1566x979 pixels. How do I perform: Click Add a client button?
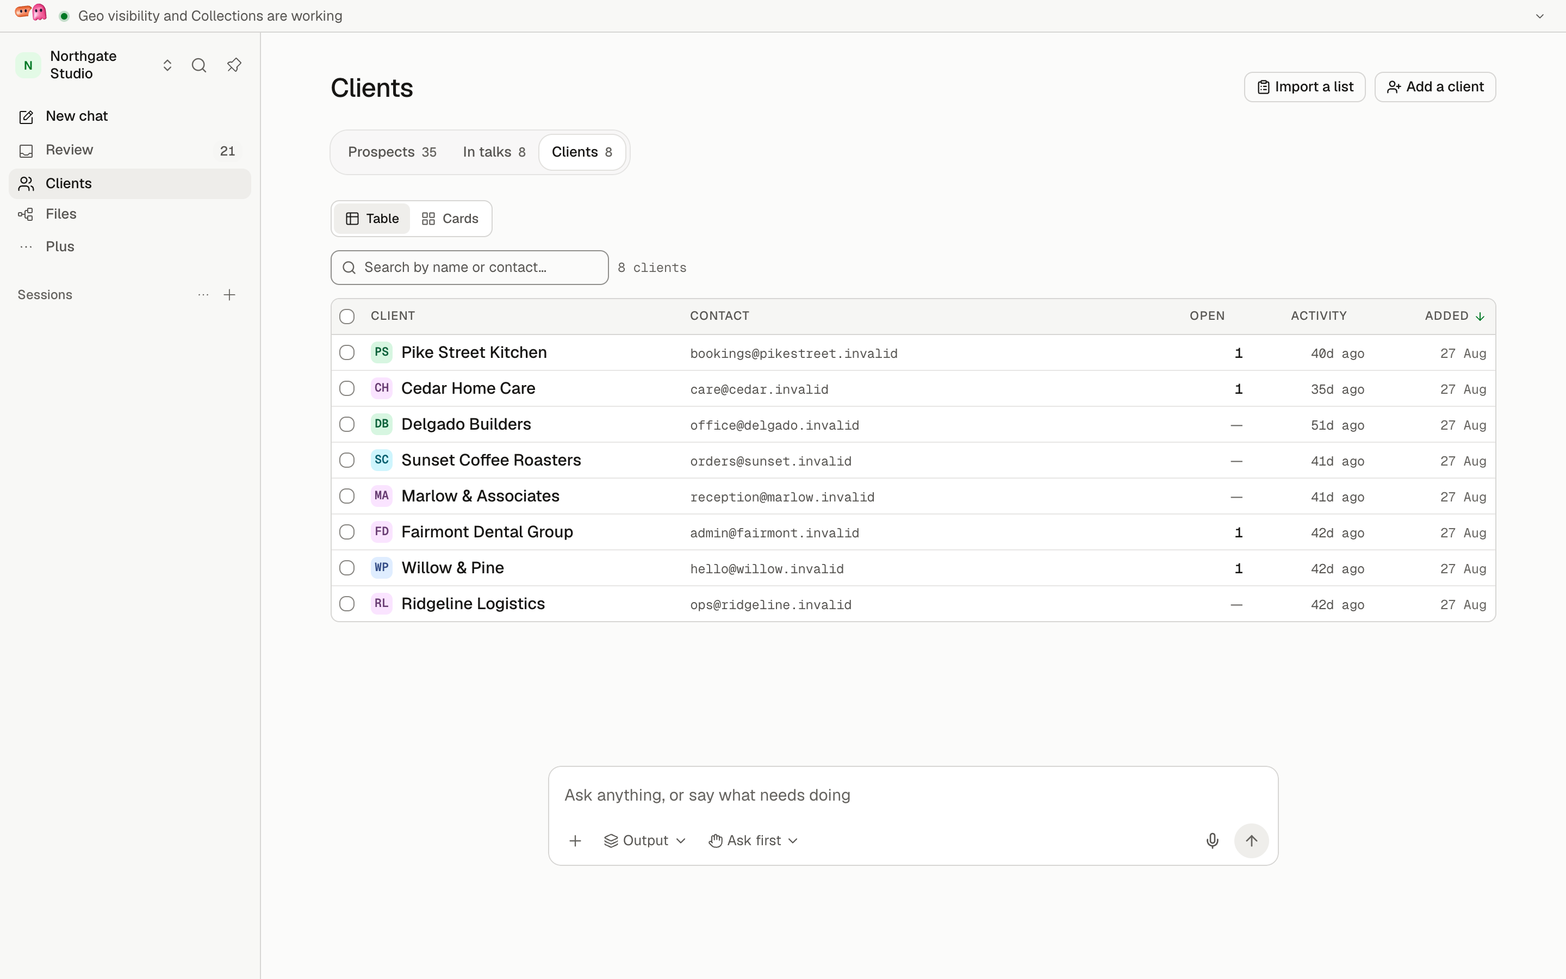coord(1434,87)
